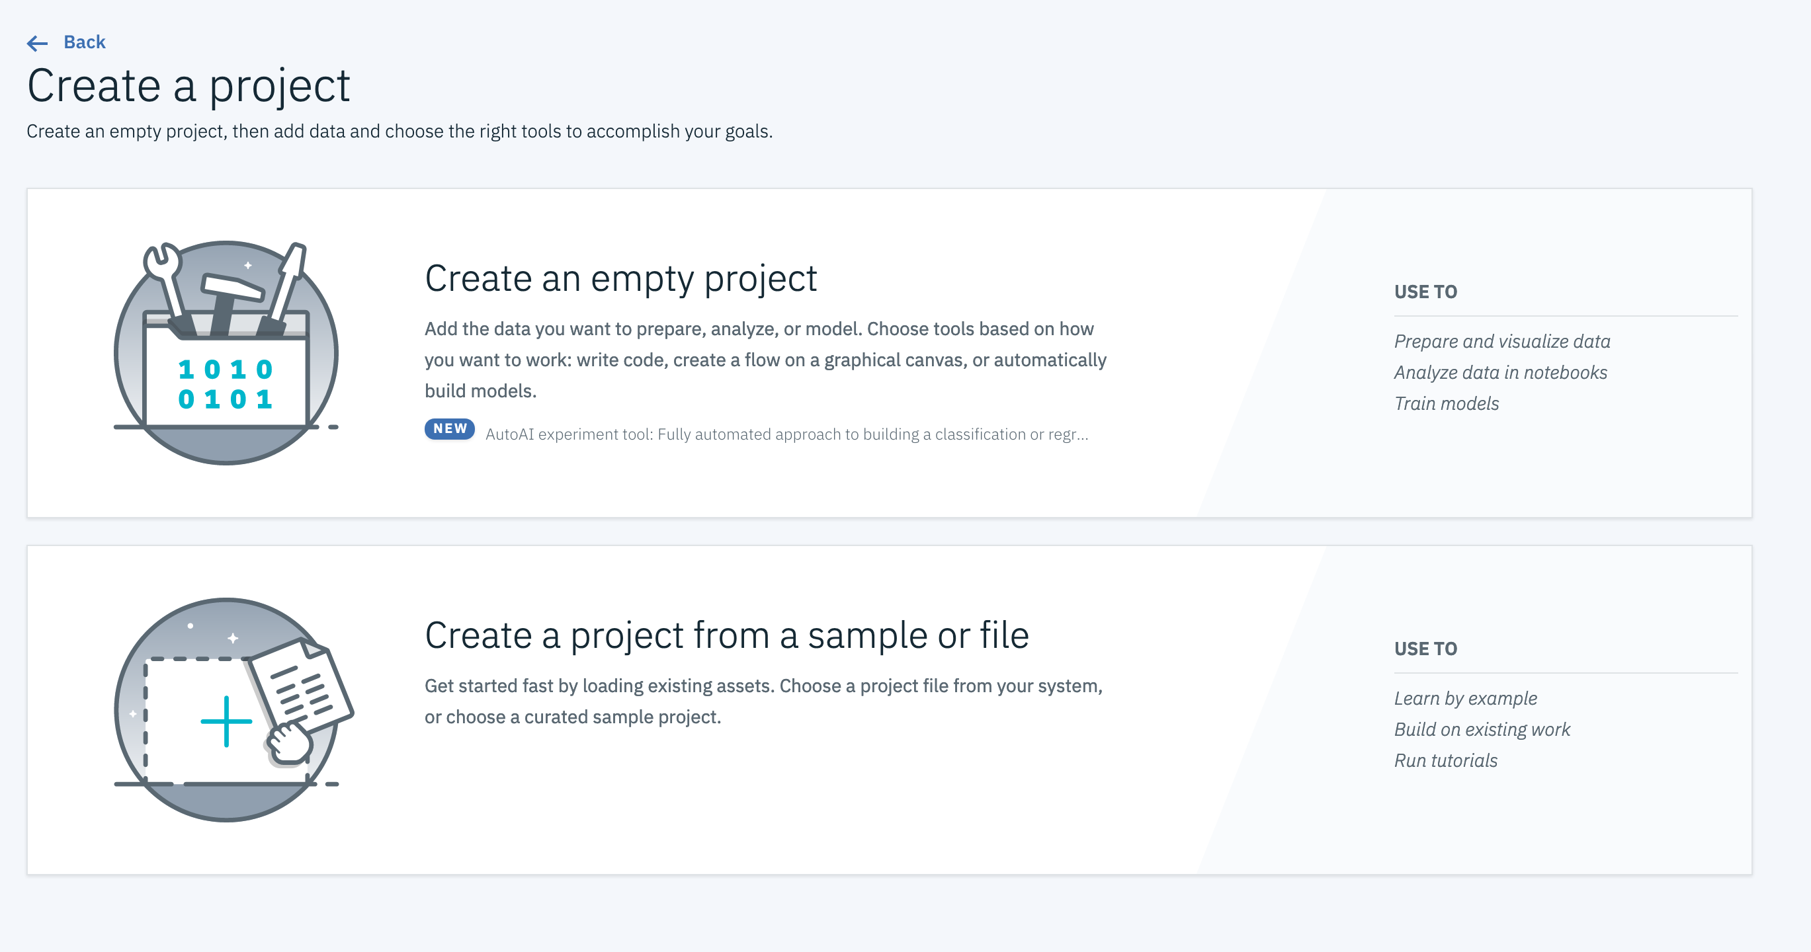Image resolution: width=1811 pixels, height=952 pixels.
Task: Open Create an empty project heading
Action: pos(620,278)
